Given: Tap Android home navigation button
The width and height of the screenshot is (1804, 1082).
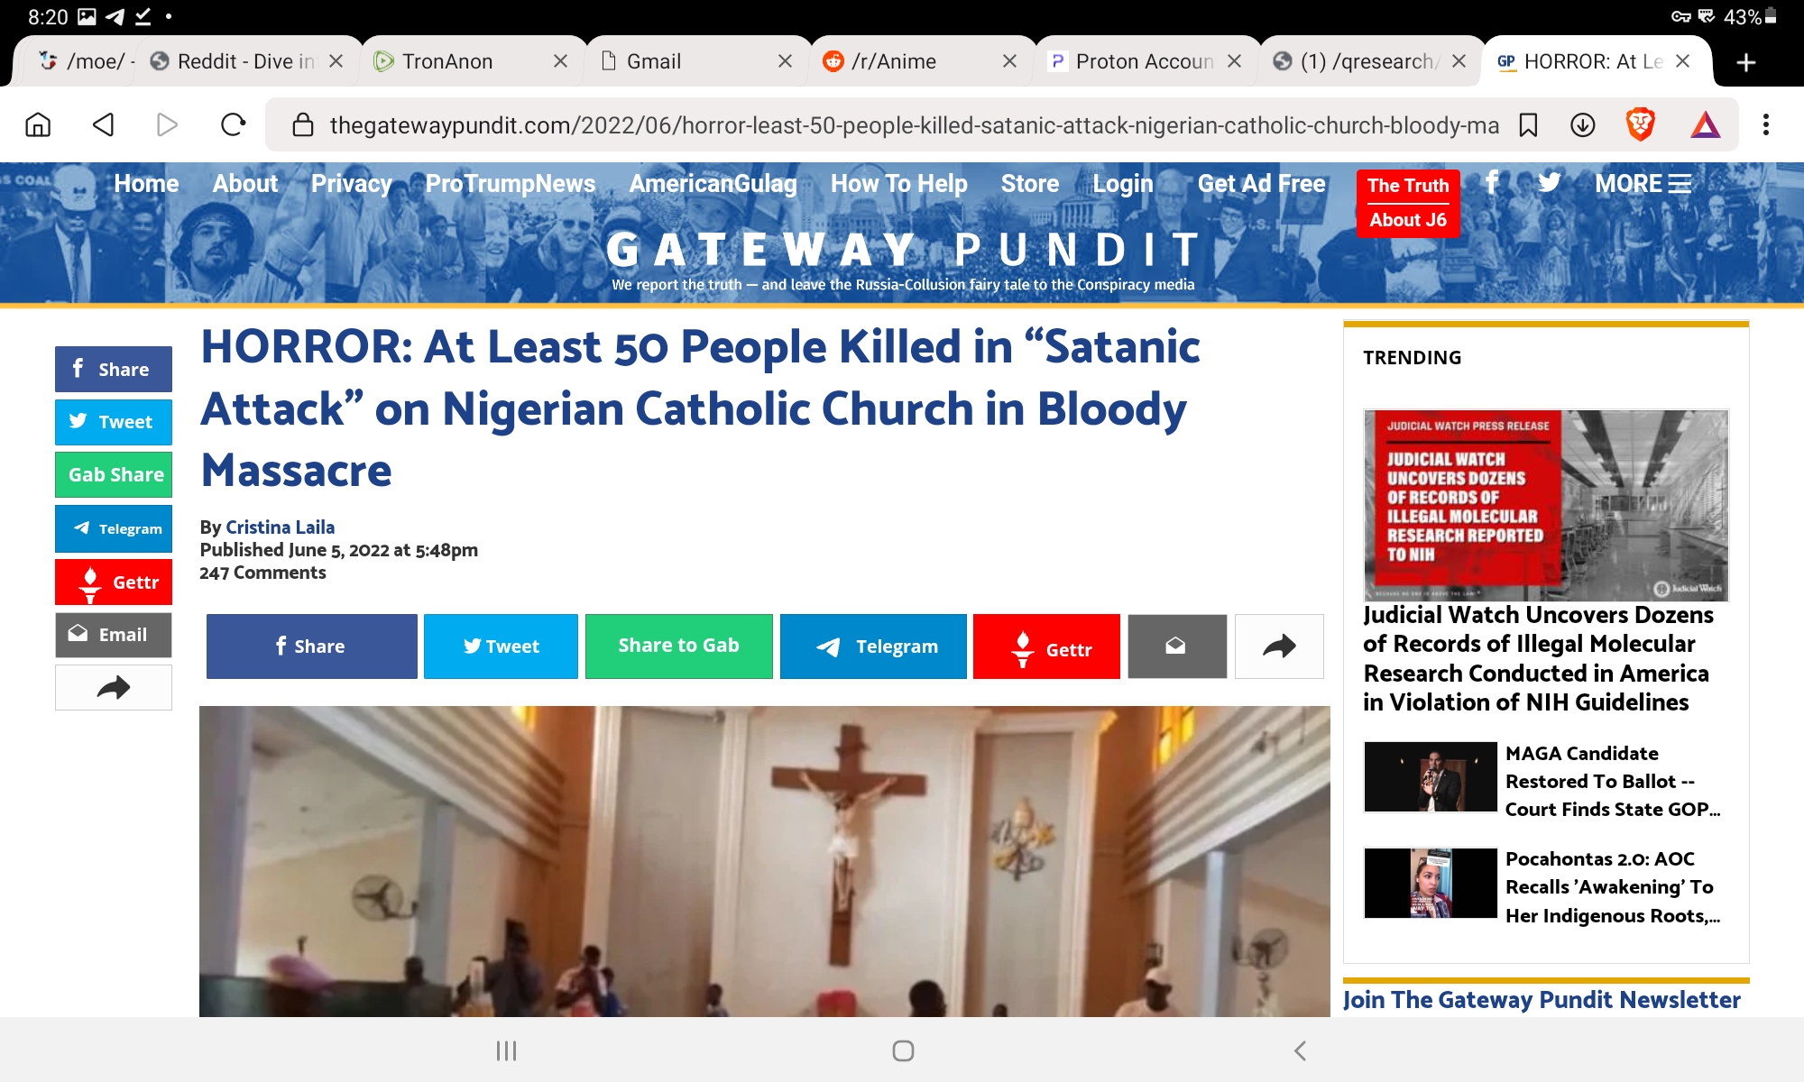Looking at the screenshot, I should [x=903, y=1050].
